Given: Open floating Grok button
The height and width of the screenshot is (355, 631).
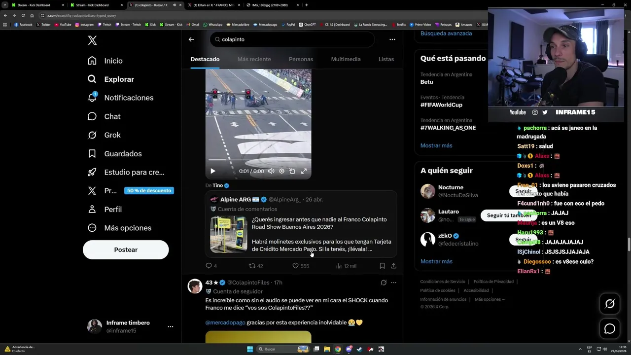Looking at the screenshot, I should tap(610, 304).
